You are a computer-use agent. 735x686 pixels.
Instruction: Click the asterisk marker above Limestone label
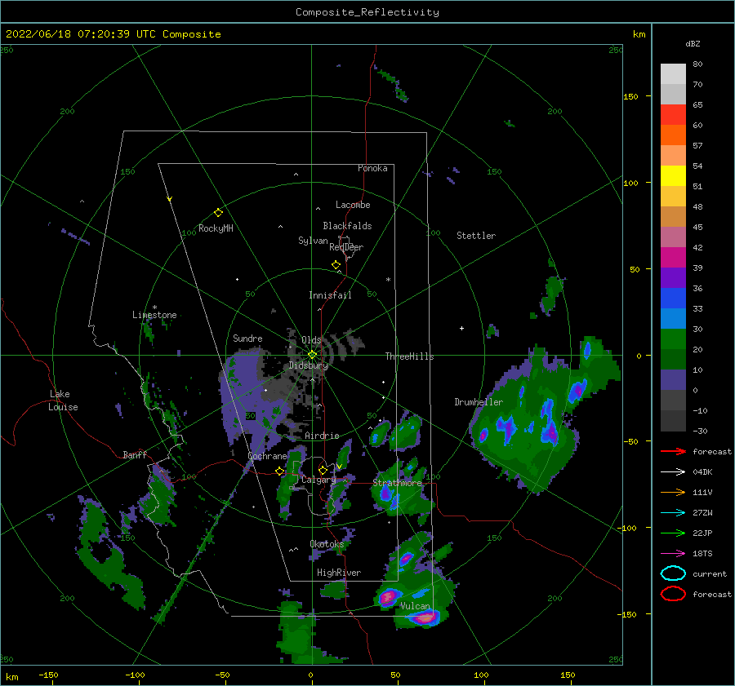[154, 308]
